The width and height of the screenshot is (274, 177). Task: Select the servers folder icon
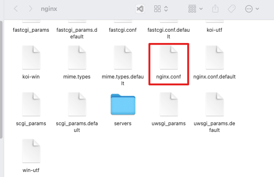(123, 104)
